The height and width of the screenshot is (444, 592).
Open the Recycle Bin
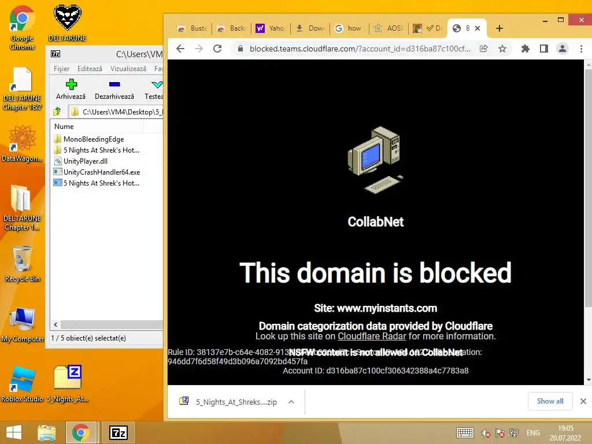click(22, 264)
